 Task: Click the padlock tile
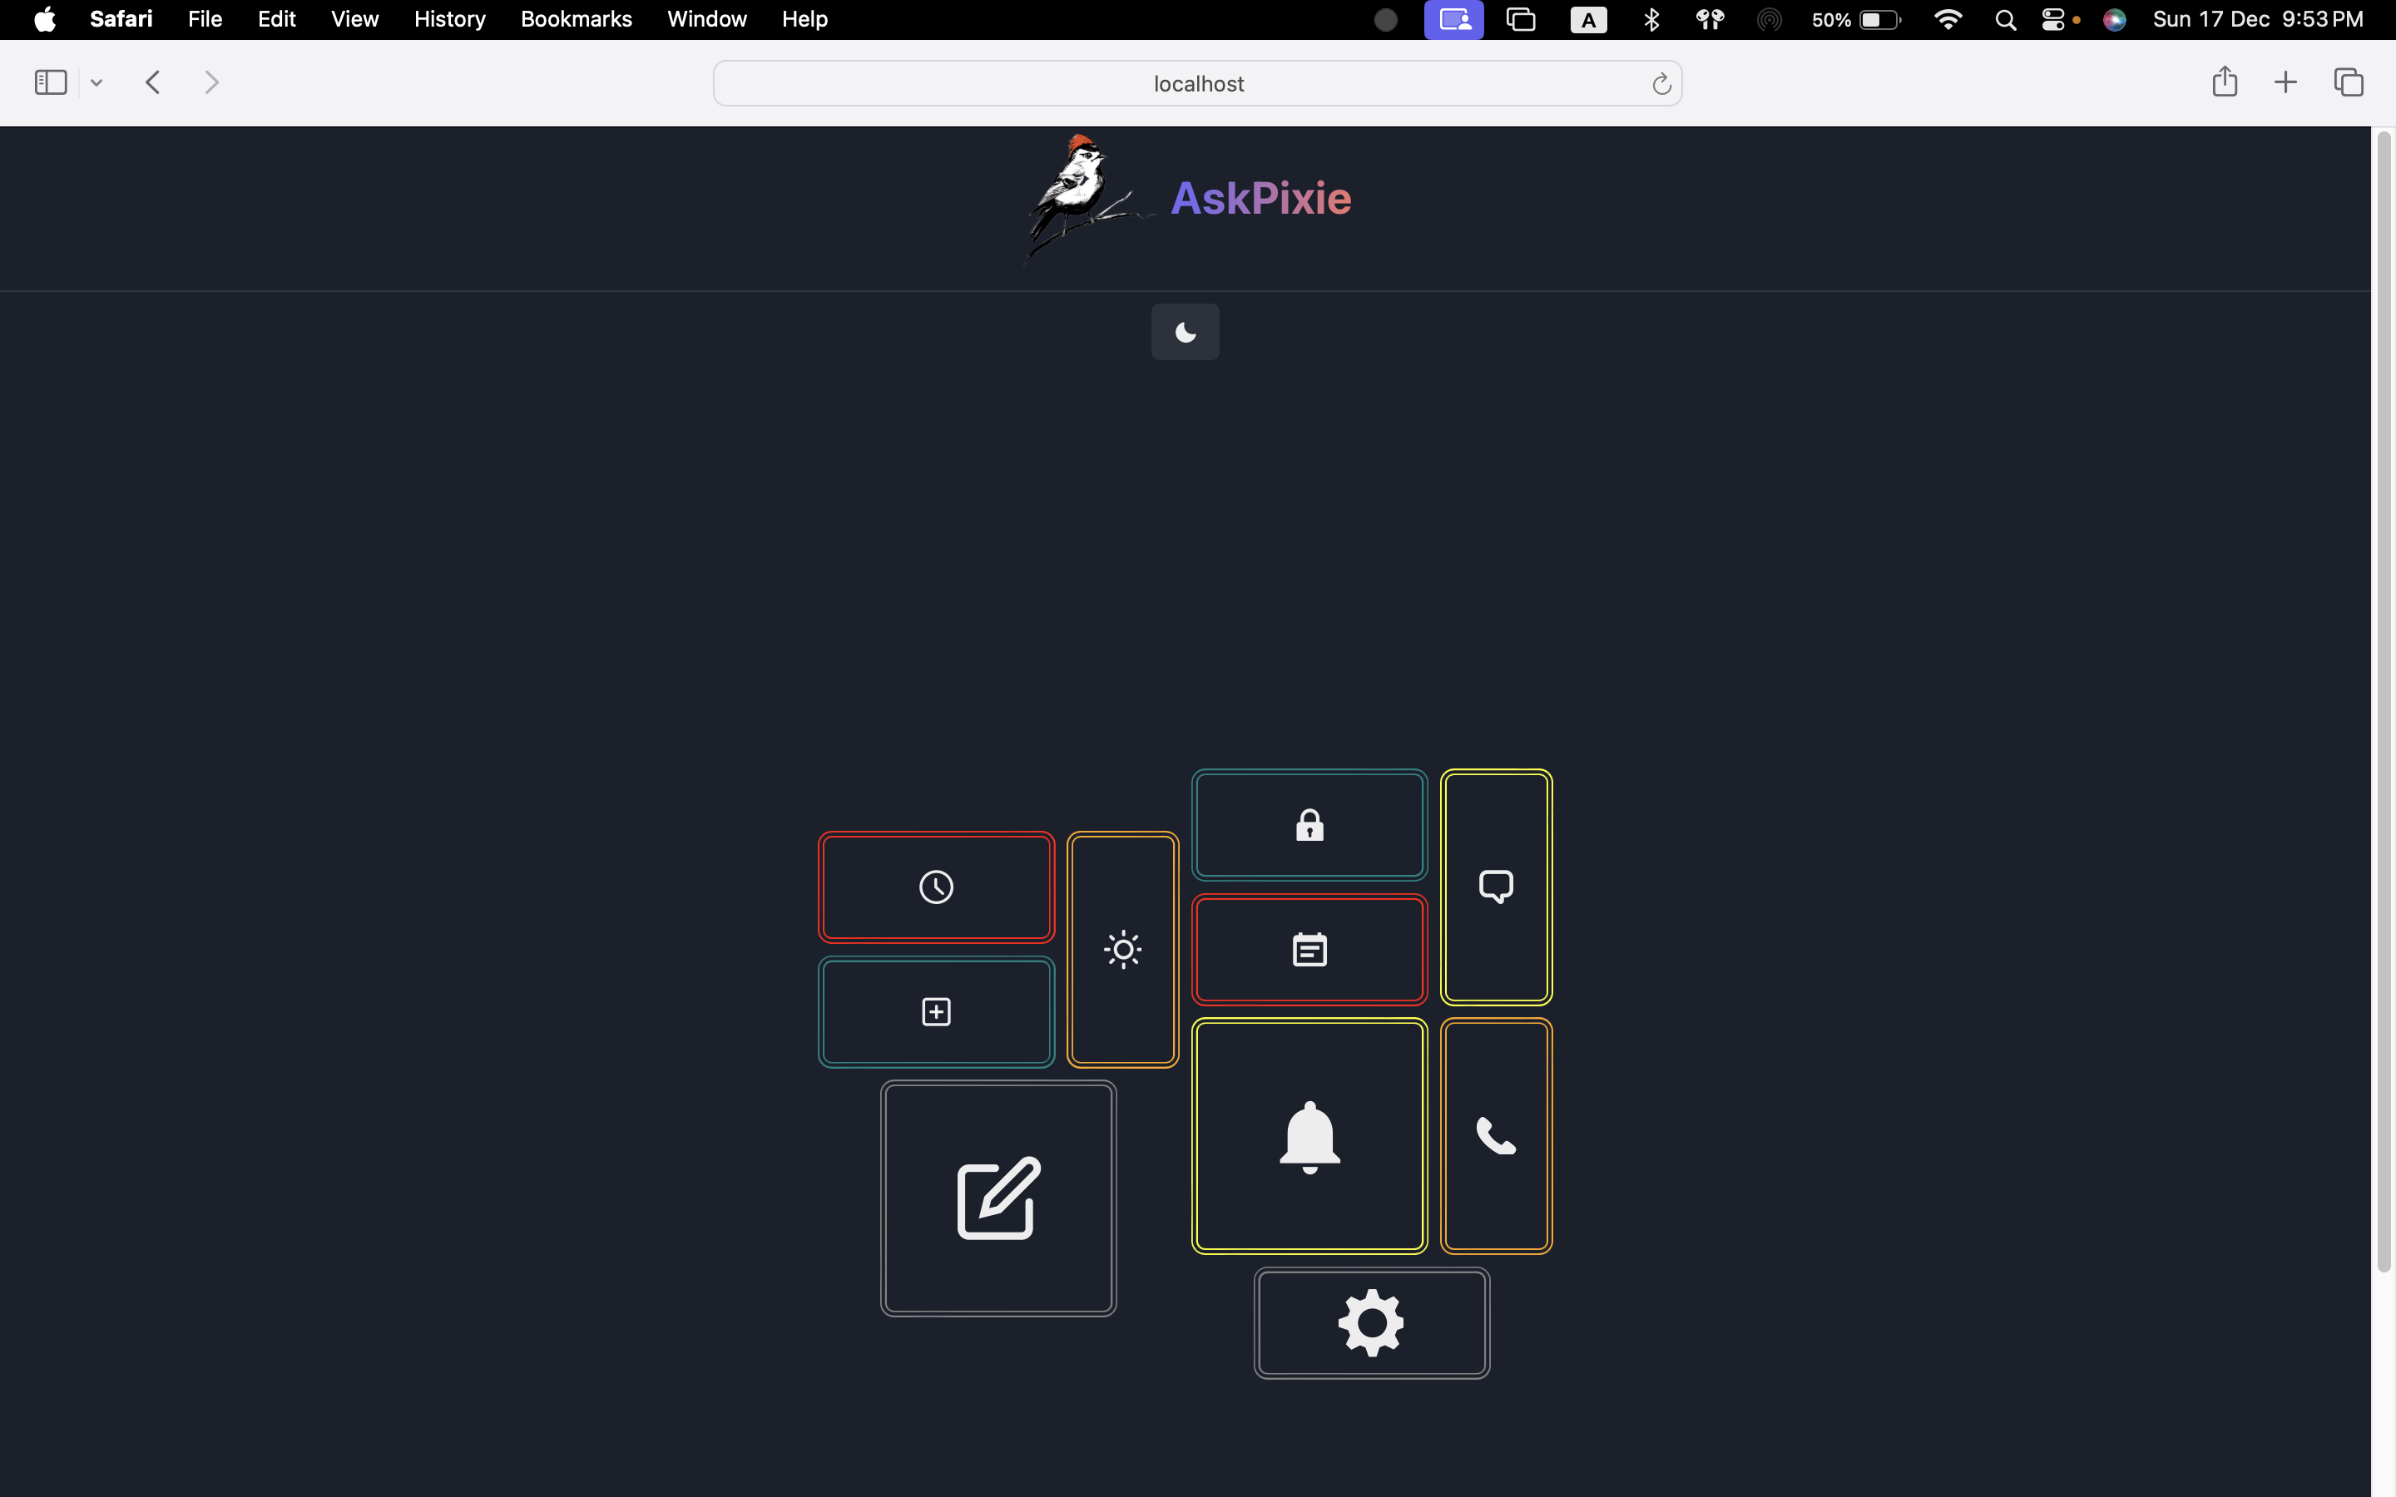click(x=1309, y=825)
